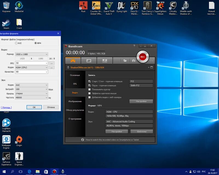Open the Изображения tab in Bandicam
The image size is (219, 175).
tap(75, 101)
